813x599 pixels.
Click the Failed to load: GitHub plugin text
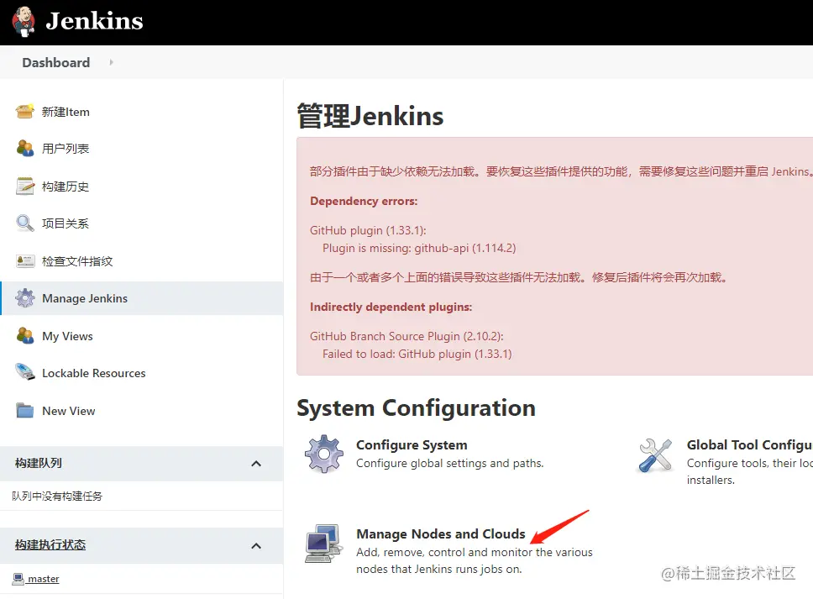(417, 354)
